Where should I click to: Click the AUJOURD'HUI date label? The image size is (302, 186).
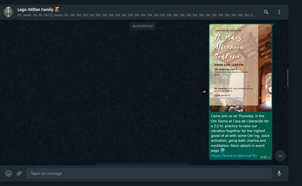point(143,26)
